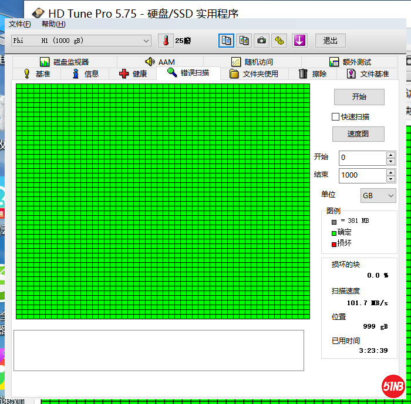
Task: Click the 101.7 MB/s scan speed value
Action: pyautogui.click(x=367, y=303)
